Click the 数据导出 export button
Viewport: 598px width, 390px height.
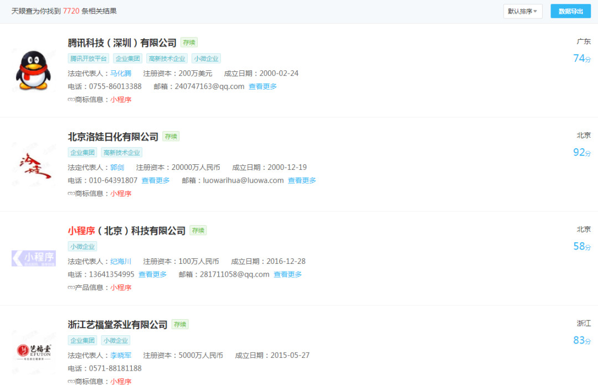click(x=570, y=12)
